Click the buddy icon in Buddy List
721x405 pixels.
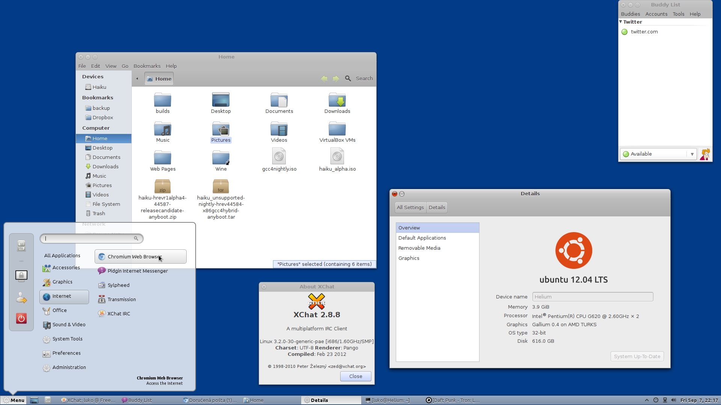click(705, 154)
